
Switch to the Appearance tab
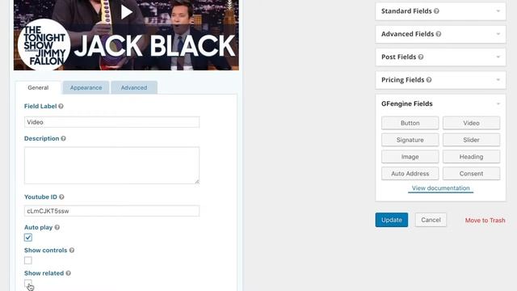(x=86, y=88)
